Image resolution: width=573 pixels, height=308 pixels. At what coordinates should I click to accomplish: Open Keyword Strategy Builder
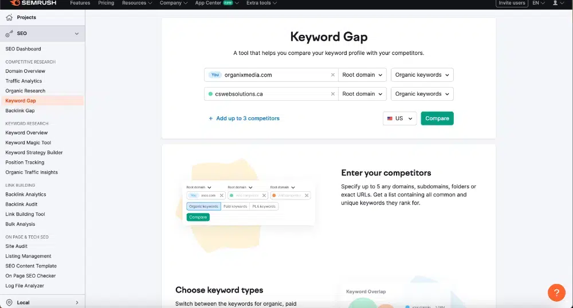coord(34,152)
